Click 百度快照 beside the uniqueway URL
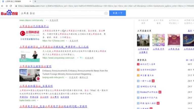Screen dimensions: 194x109 (x=89, y=58)
